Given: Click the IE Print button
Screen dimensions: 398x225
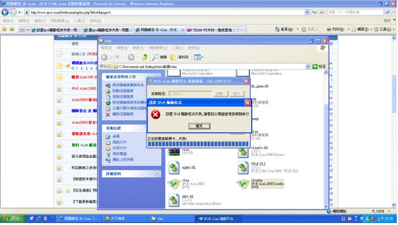Looking at the screenshot, I should point(335,29).
